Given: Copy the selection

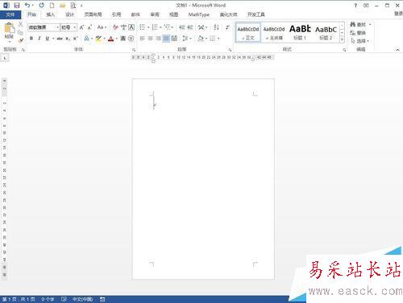Looking at the screenshot, I should point(21,32).
